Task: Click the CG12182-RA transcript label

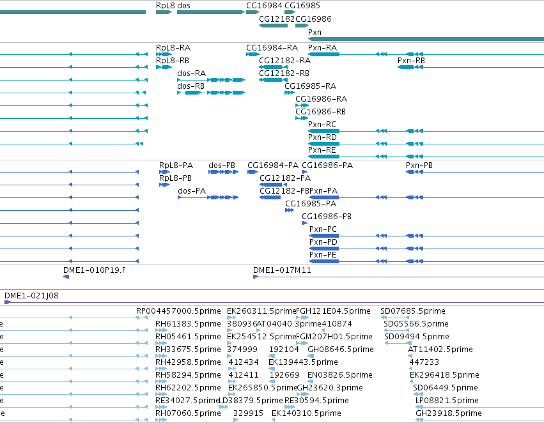Action: click(285, 60)
